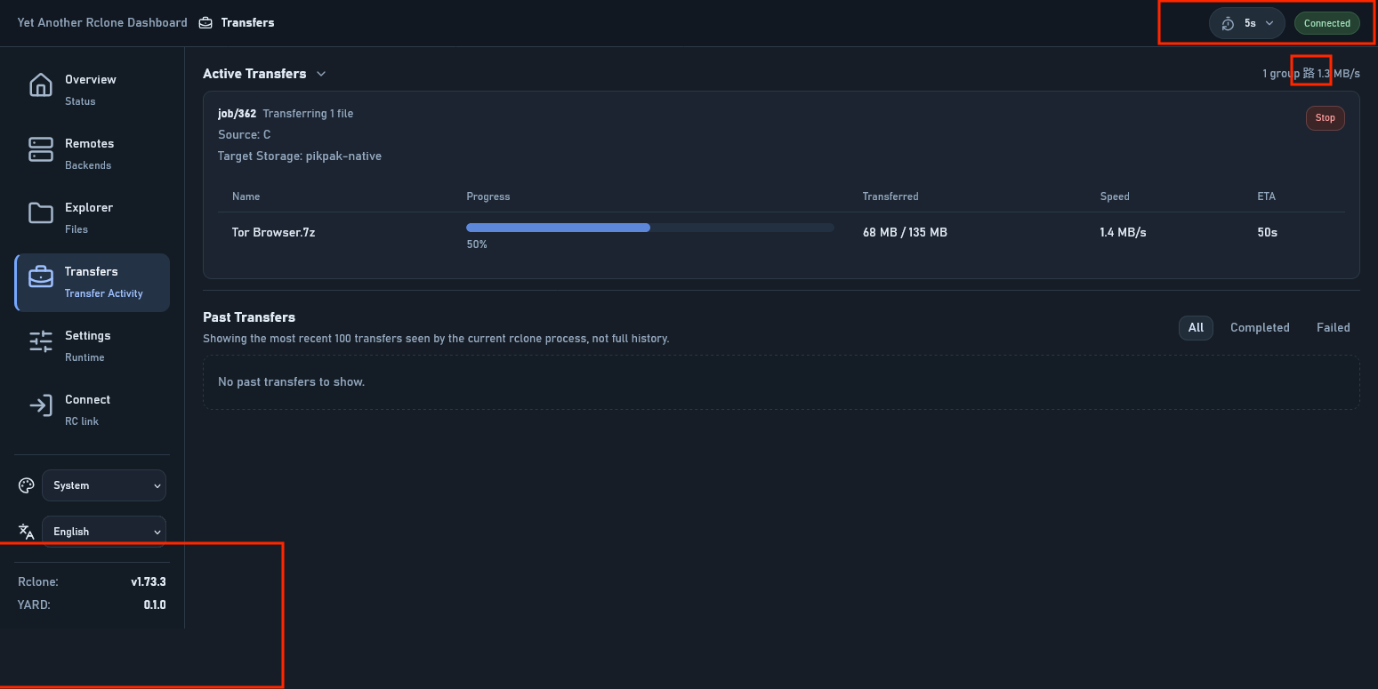Click the Transfers briefcase icon in sidebar
The width and height of the screenshot is (1378, 689).
(x=41, y=277)
